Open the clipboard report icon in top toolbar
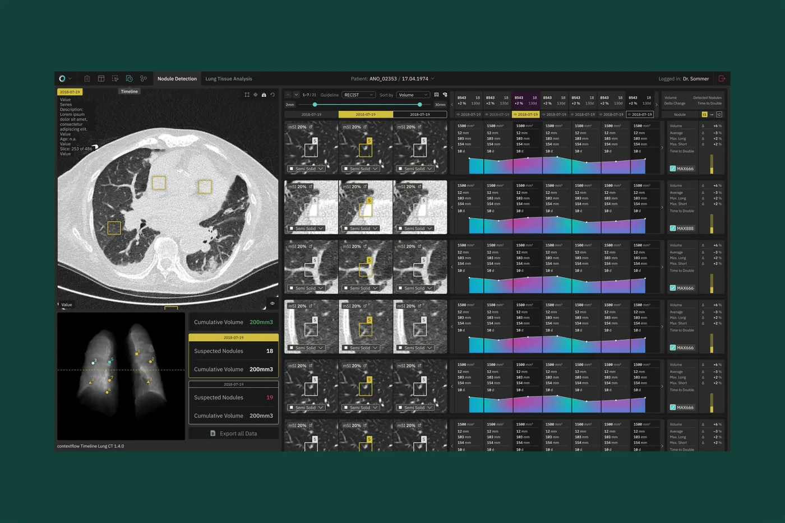Screen dimensions: 785x523 [87, 78]
